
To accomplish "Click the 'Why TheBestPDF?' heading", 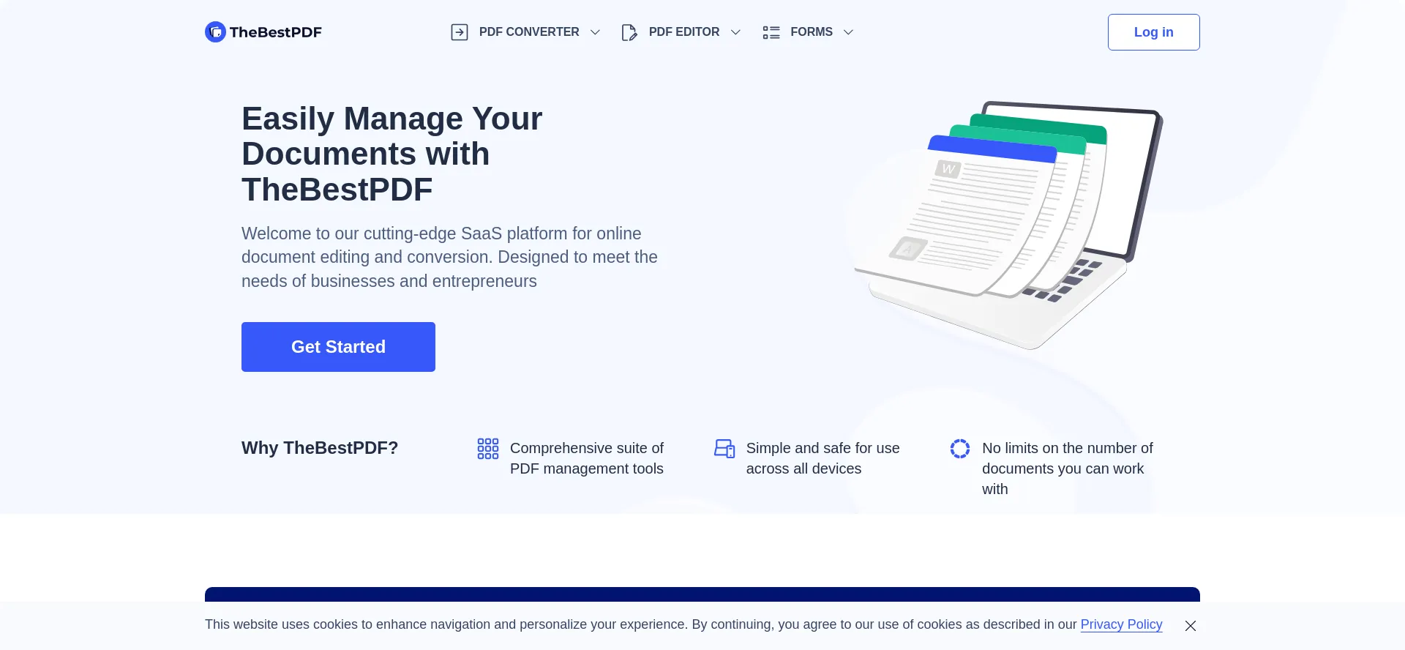I will click(320, 448).
